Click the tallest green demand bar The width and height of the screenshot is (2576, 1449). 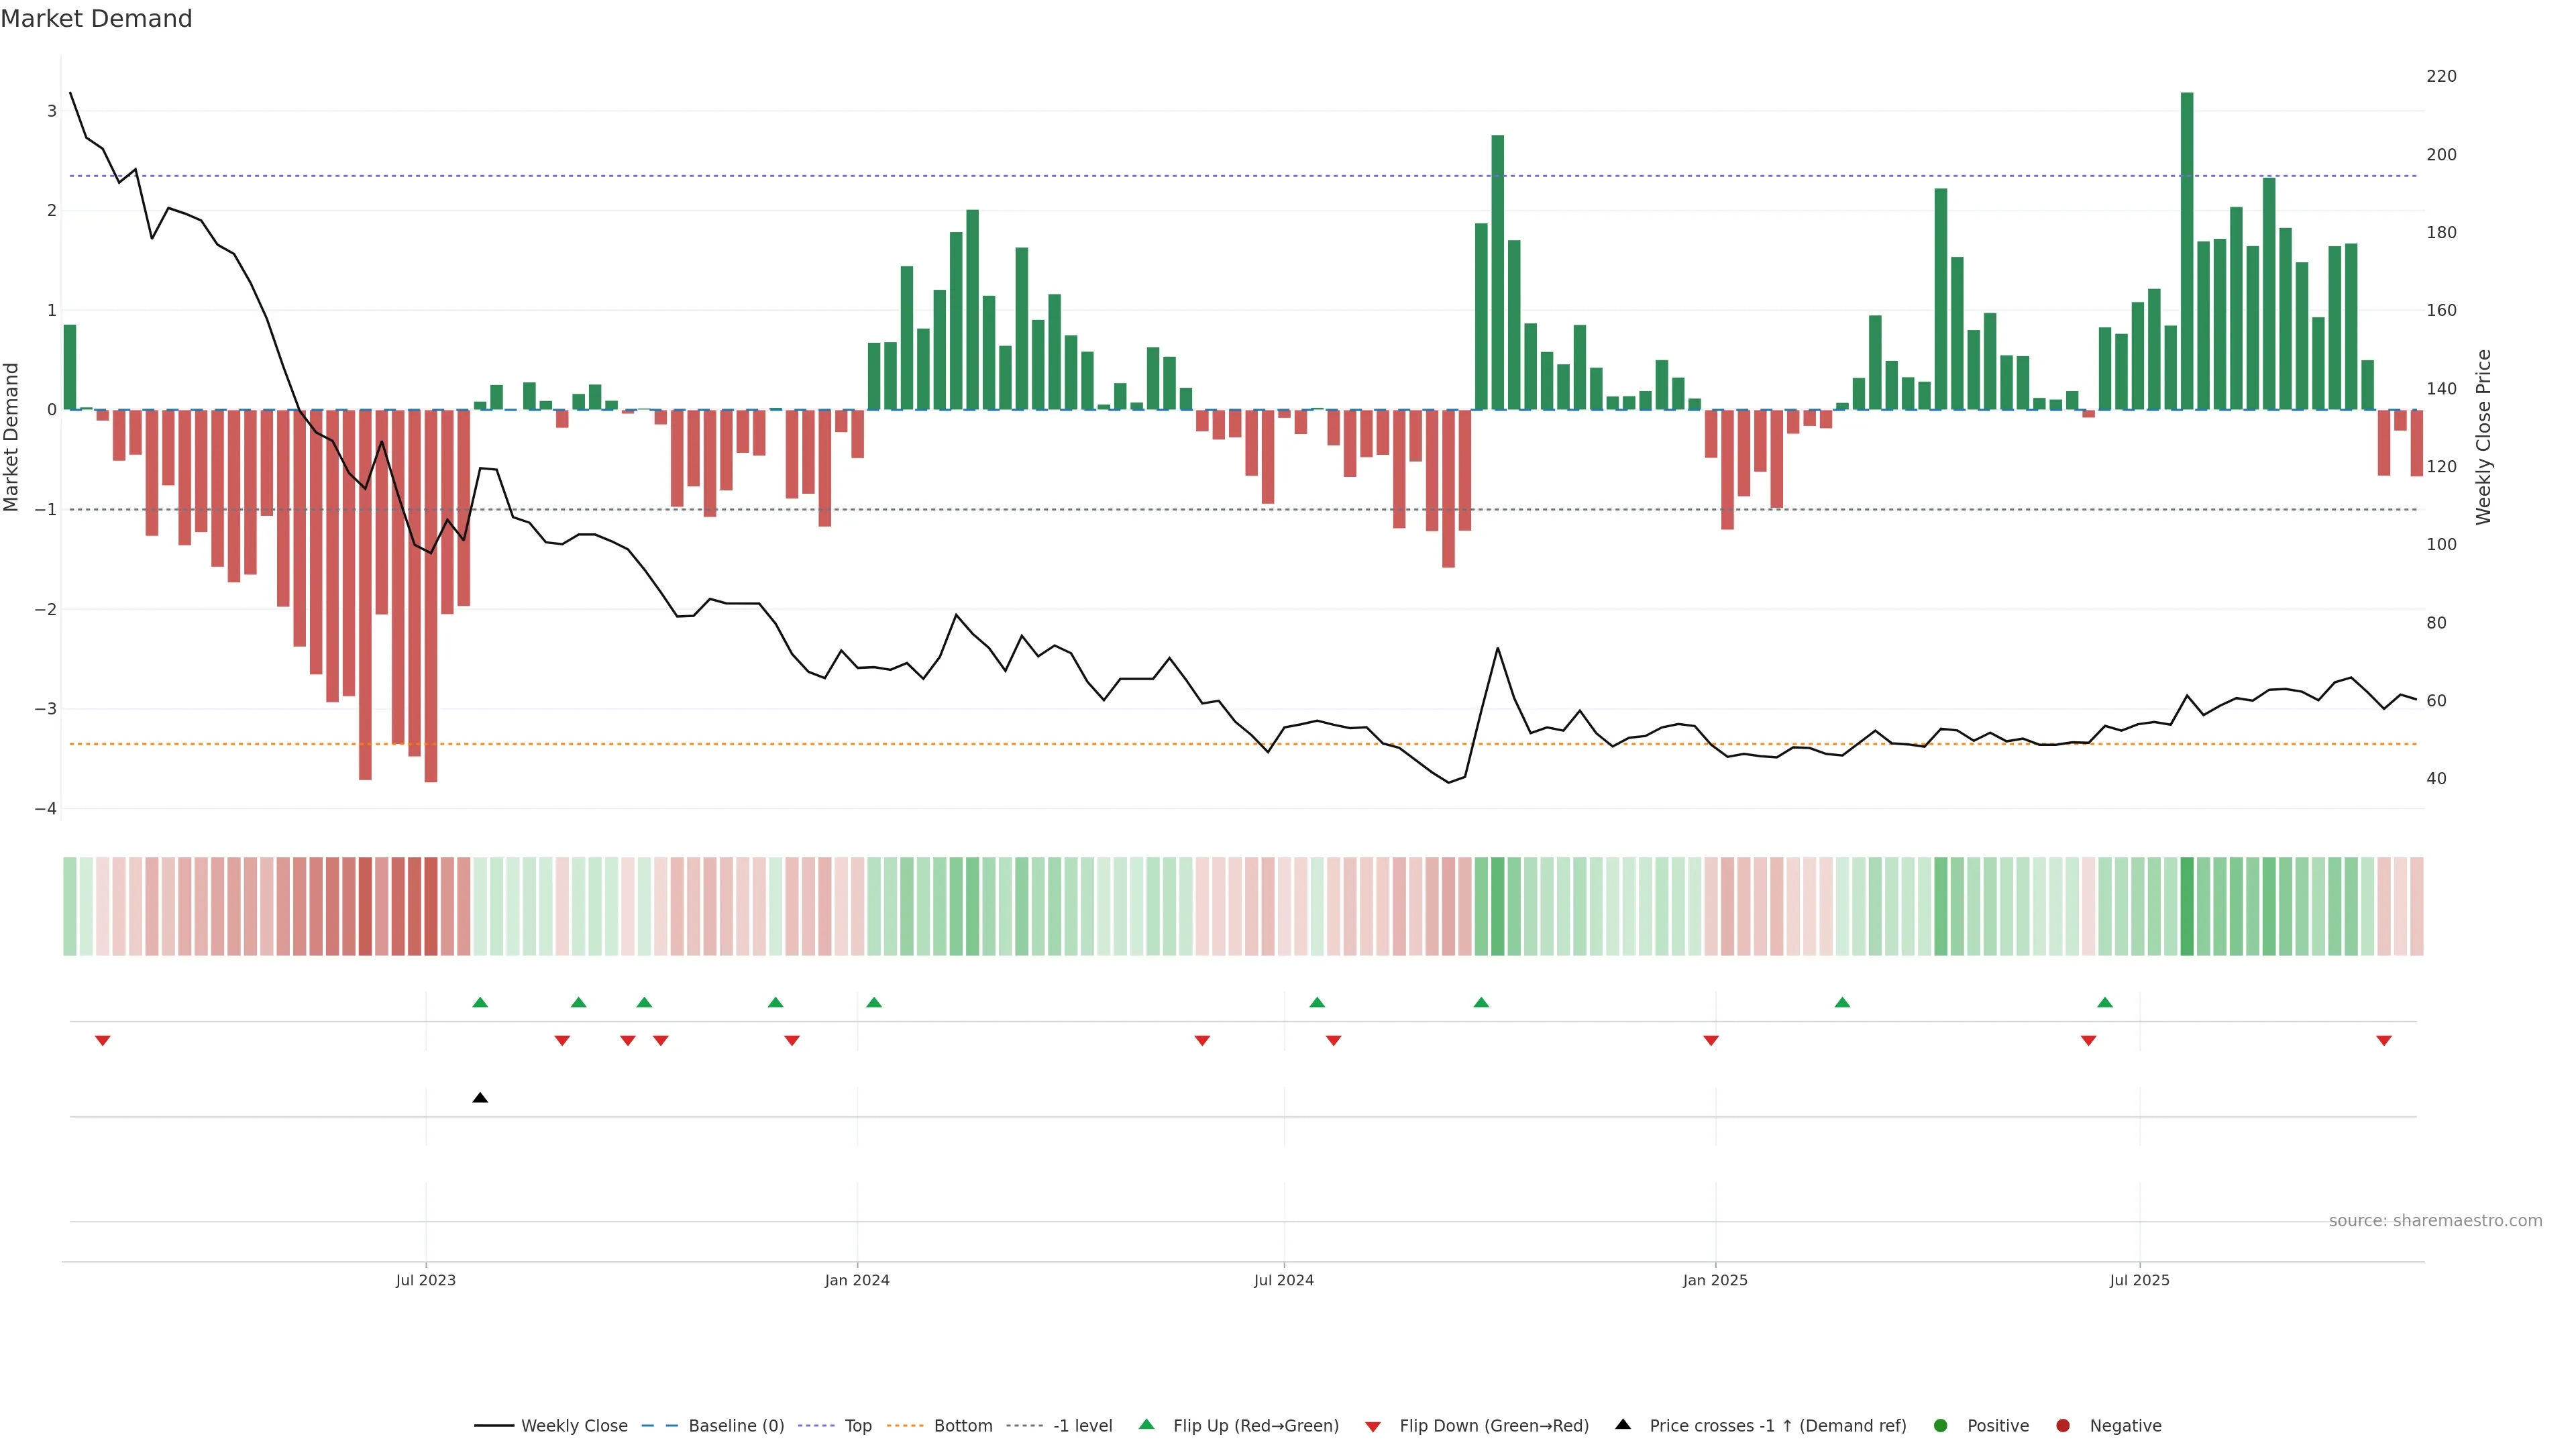click(x=2187, y=250)
